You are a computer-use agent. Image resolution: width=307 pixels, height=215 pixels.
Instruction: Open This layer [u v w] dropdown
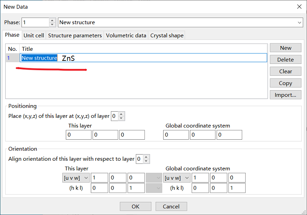tap(76, 178)
